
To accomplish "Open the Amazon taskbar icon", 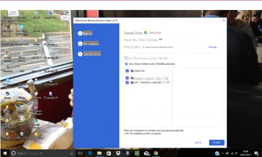I will [x=128, y=153].
